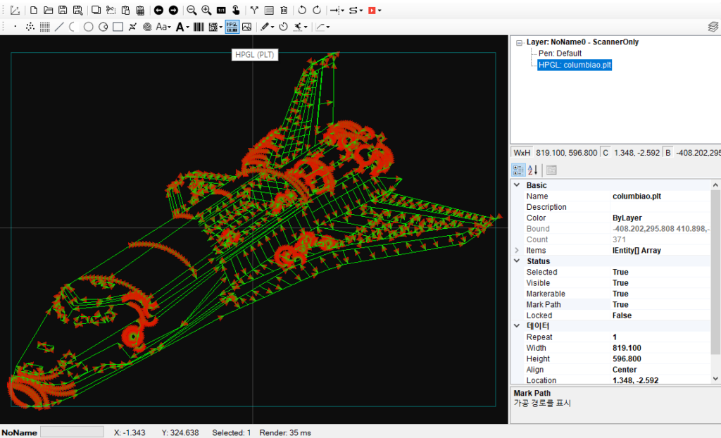721x438 pixels.
Task: Select the Rectangle drawing tool
Action: click(x=118, y=27)
